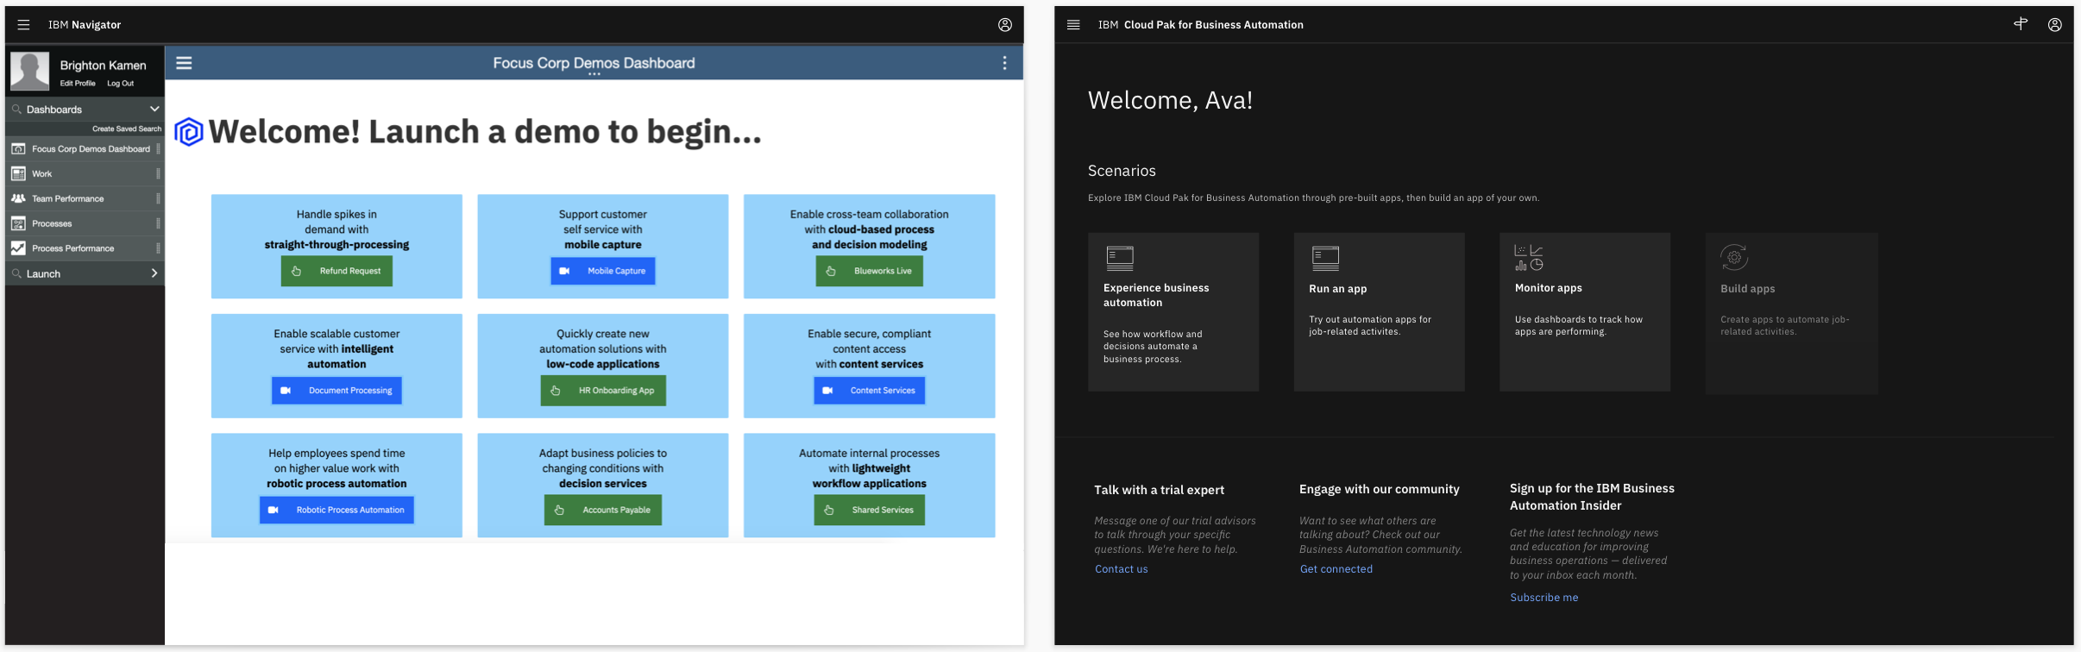
Task: Open Team Performance dashboard
Action: (x=85, y=198)
